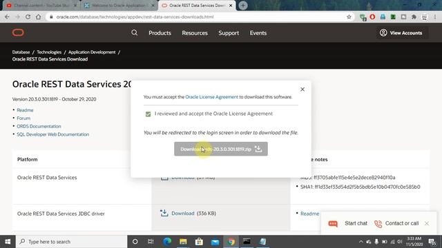Image resolution: width=442 pixels, height=248 pixels.
Task: Click the green extension icon next to star
Action: coord(363,17)
